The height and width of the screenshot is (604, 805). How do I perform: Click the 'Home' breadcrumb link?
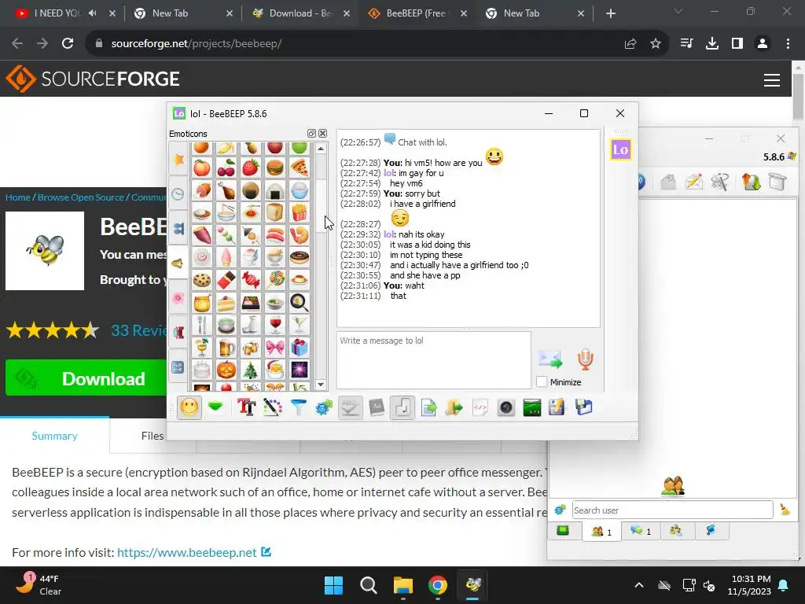(18, 197)
